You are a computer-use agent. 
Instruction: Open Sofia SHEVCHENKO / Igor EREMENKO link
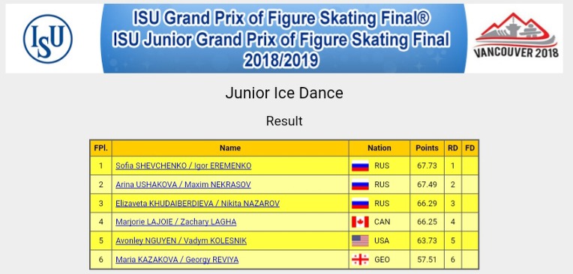pos(184,166)
